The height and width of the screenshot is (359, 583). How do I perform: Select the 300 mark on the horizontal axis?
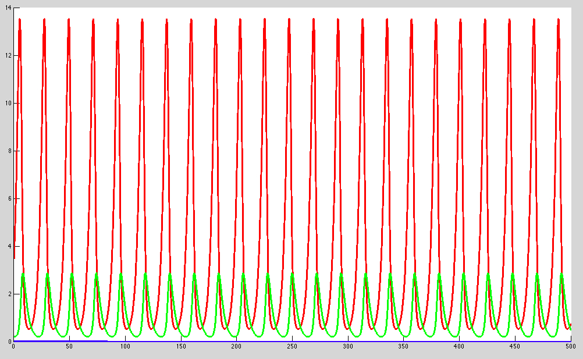click(x=347, y=347)
